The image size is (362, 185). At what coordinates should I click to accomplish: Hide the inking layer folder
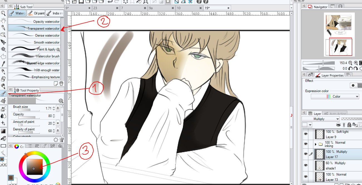click(305, 144)
